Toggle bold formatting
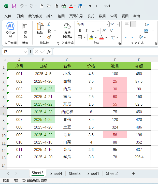158x184 pixels. pos(80,31)
